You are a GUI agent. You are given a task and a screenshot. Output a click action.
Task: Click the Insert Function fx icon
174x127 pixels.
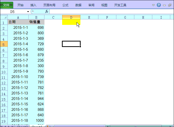coord(47,11)
